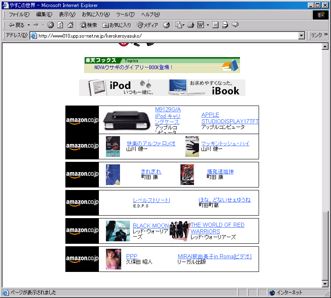Open the 快楽のアルファロメオ link

coord(151,143)
